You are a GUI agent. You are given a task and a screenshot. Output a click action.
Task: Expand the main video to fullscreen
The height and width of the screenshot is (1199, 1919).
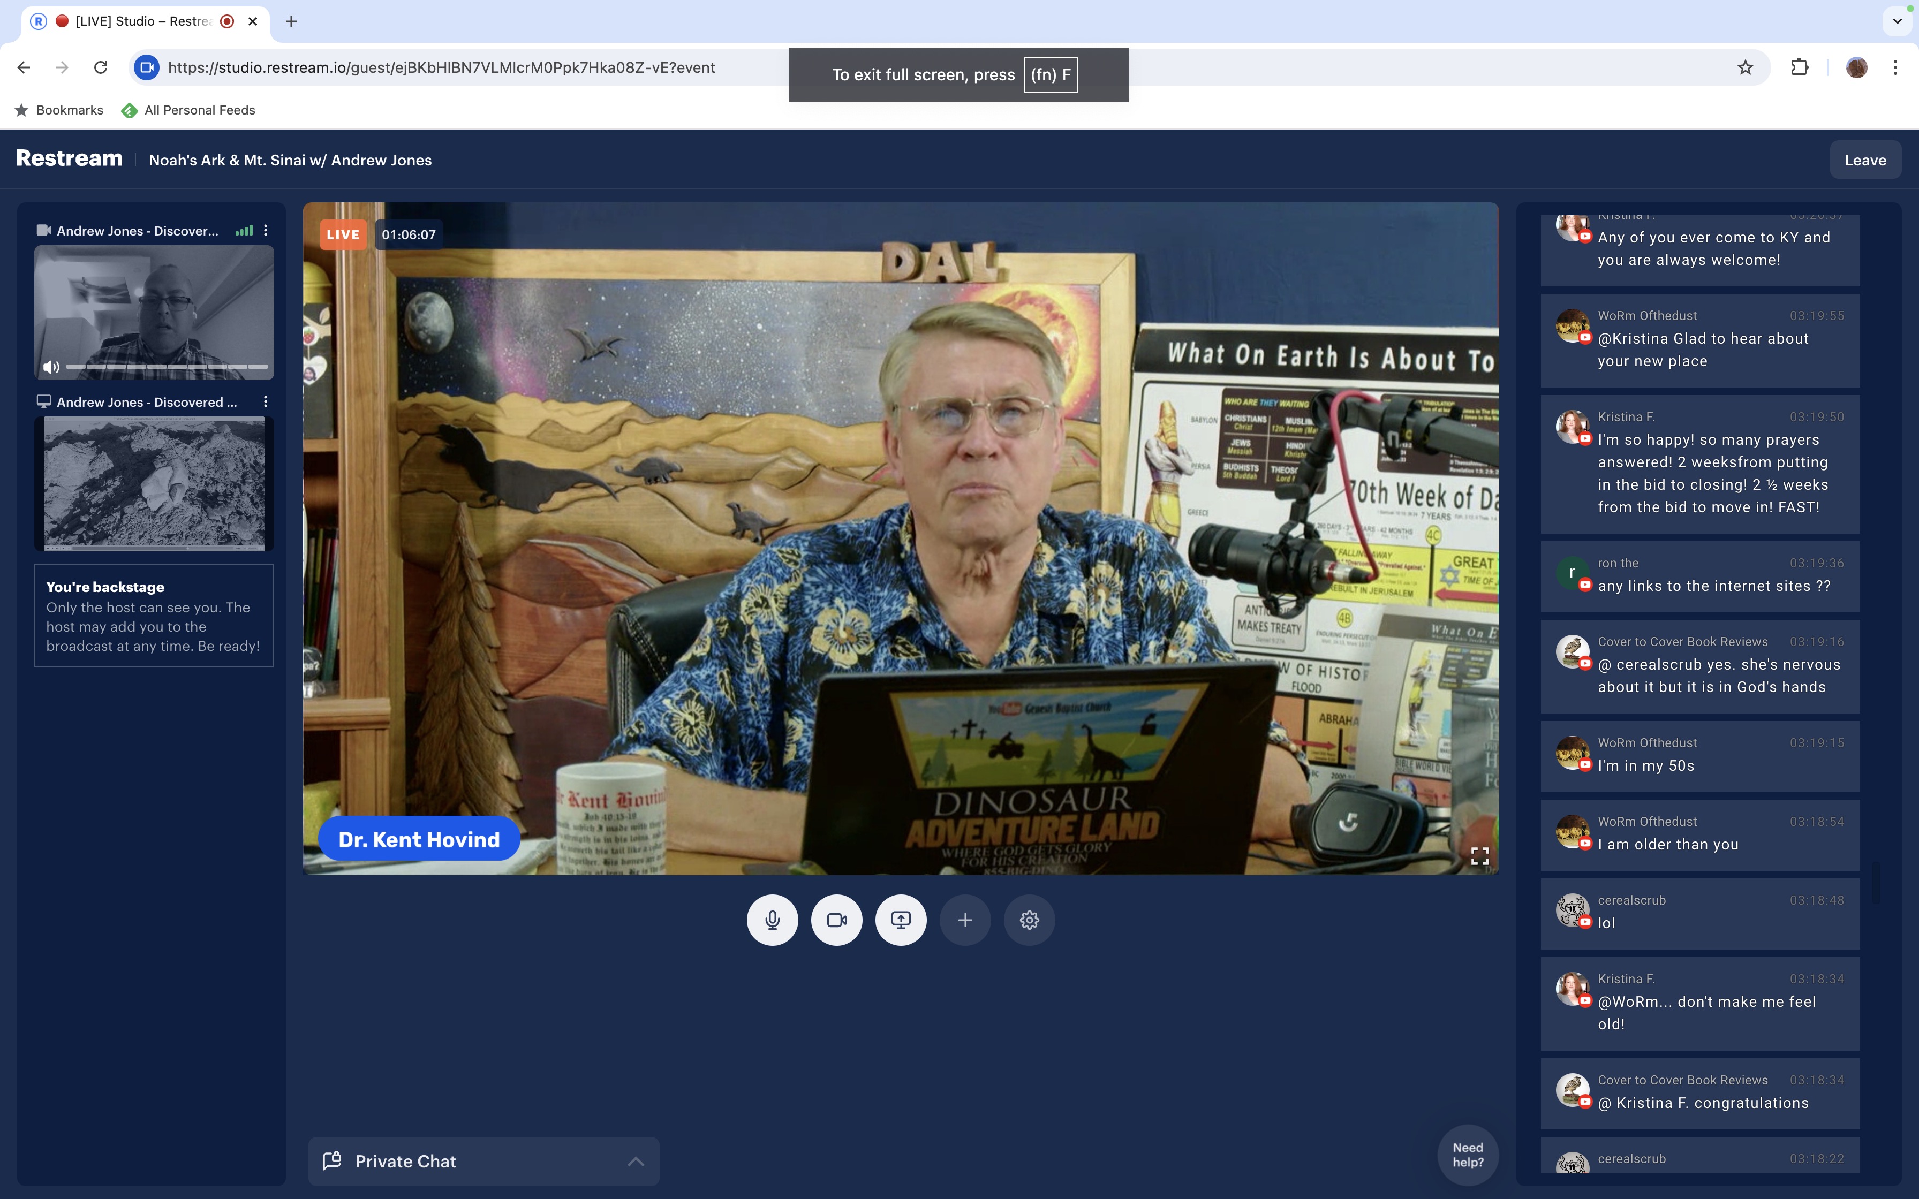click(x=1480, y=856)
